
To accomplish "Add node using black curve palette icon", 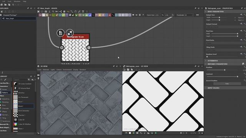I will (113, 15).
